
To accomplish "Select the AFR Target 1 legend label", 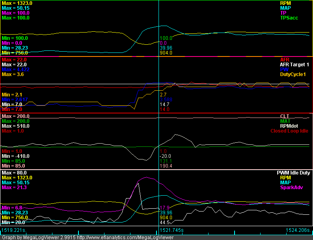I will click(x=295, y=64).
